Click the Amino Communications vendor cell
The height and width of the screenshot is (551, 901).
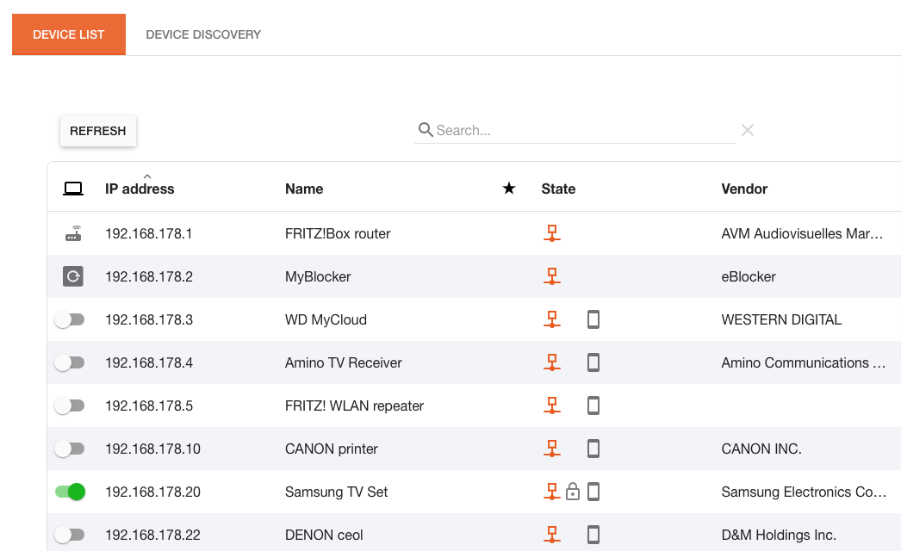(x=804, y=363)
